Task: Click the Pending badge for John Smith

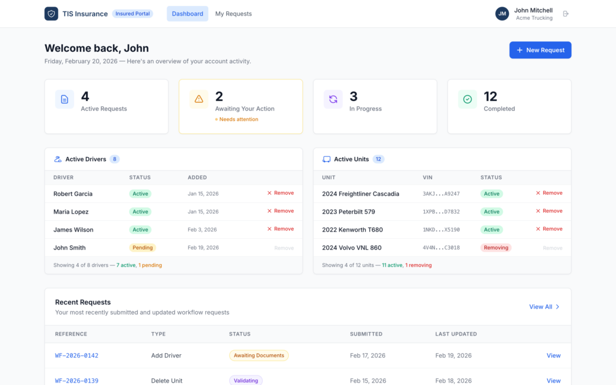Action: (x=143, y=248)
